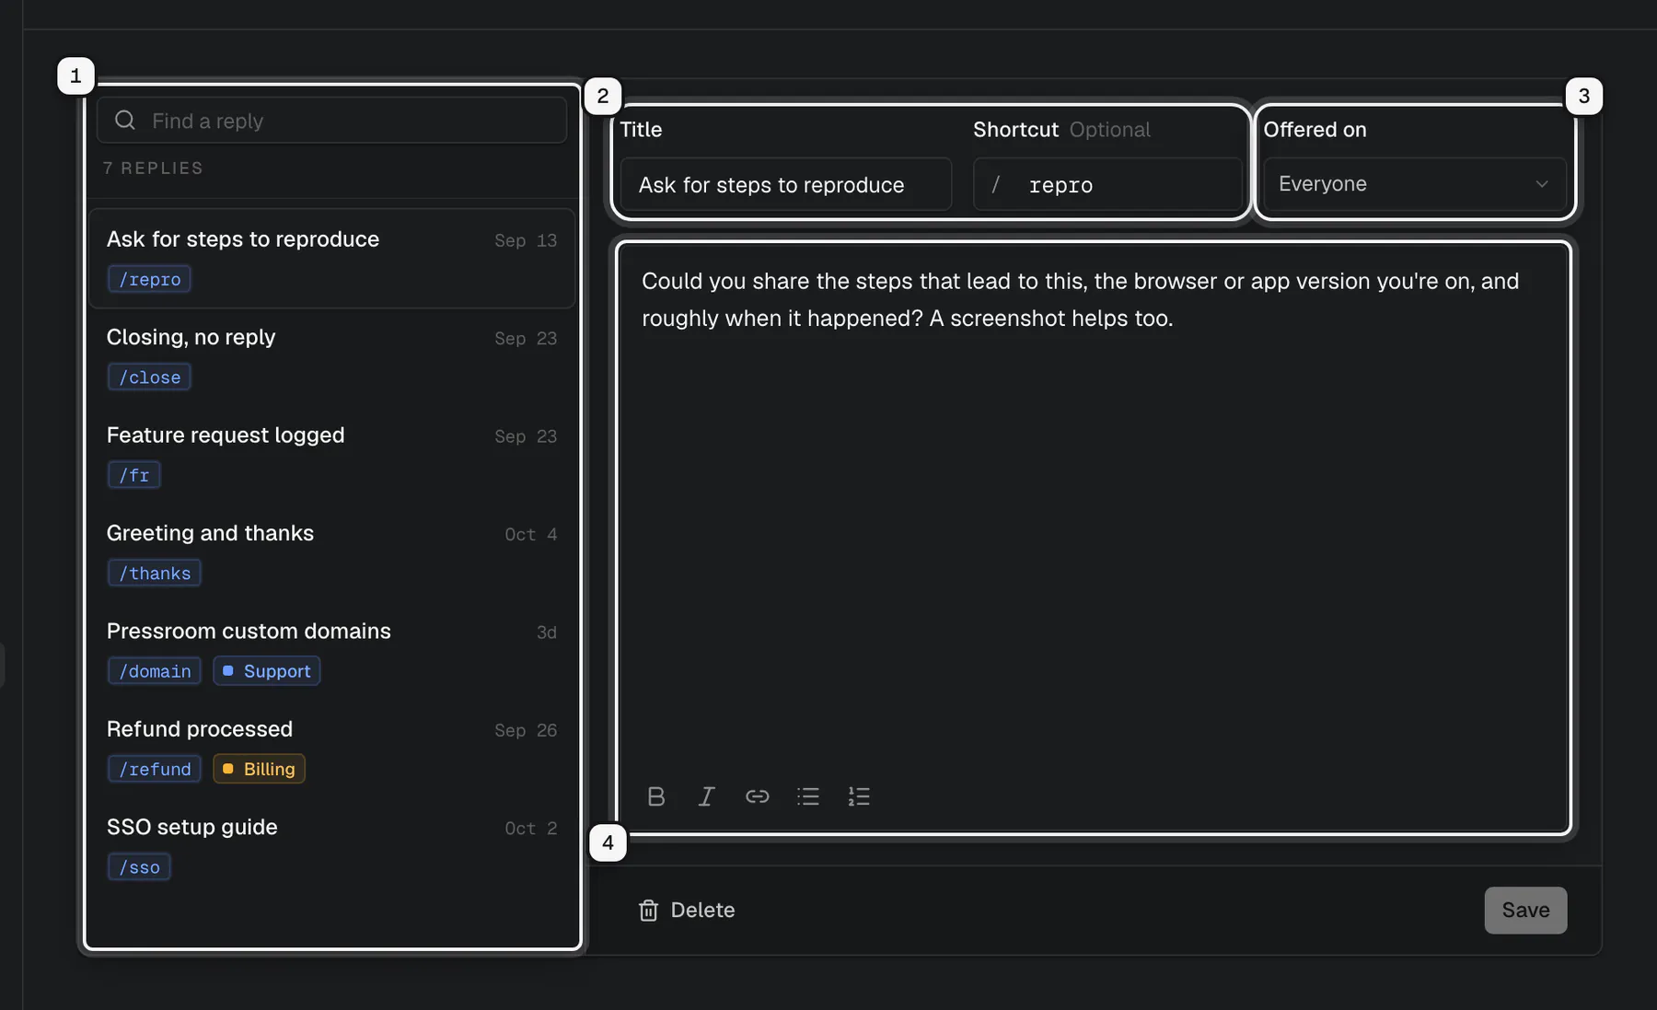Add a bulleted list
1657x1010 pixels.
807,796
